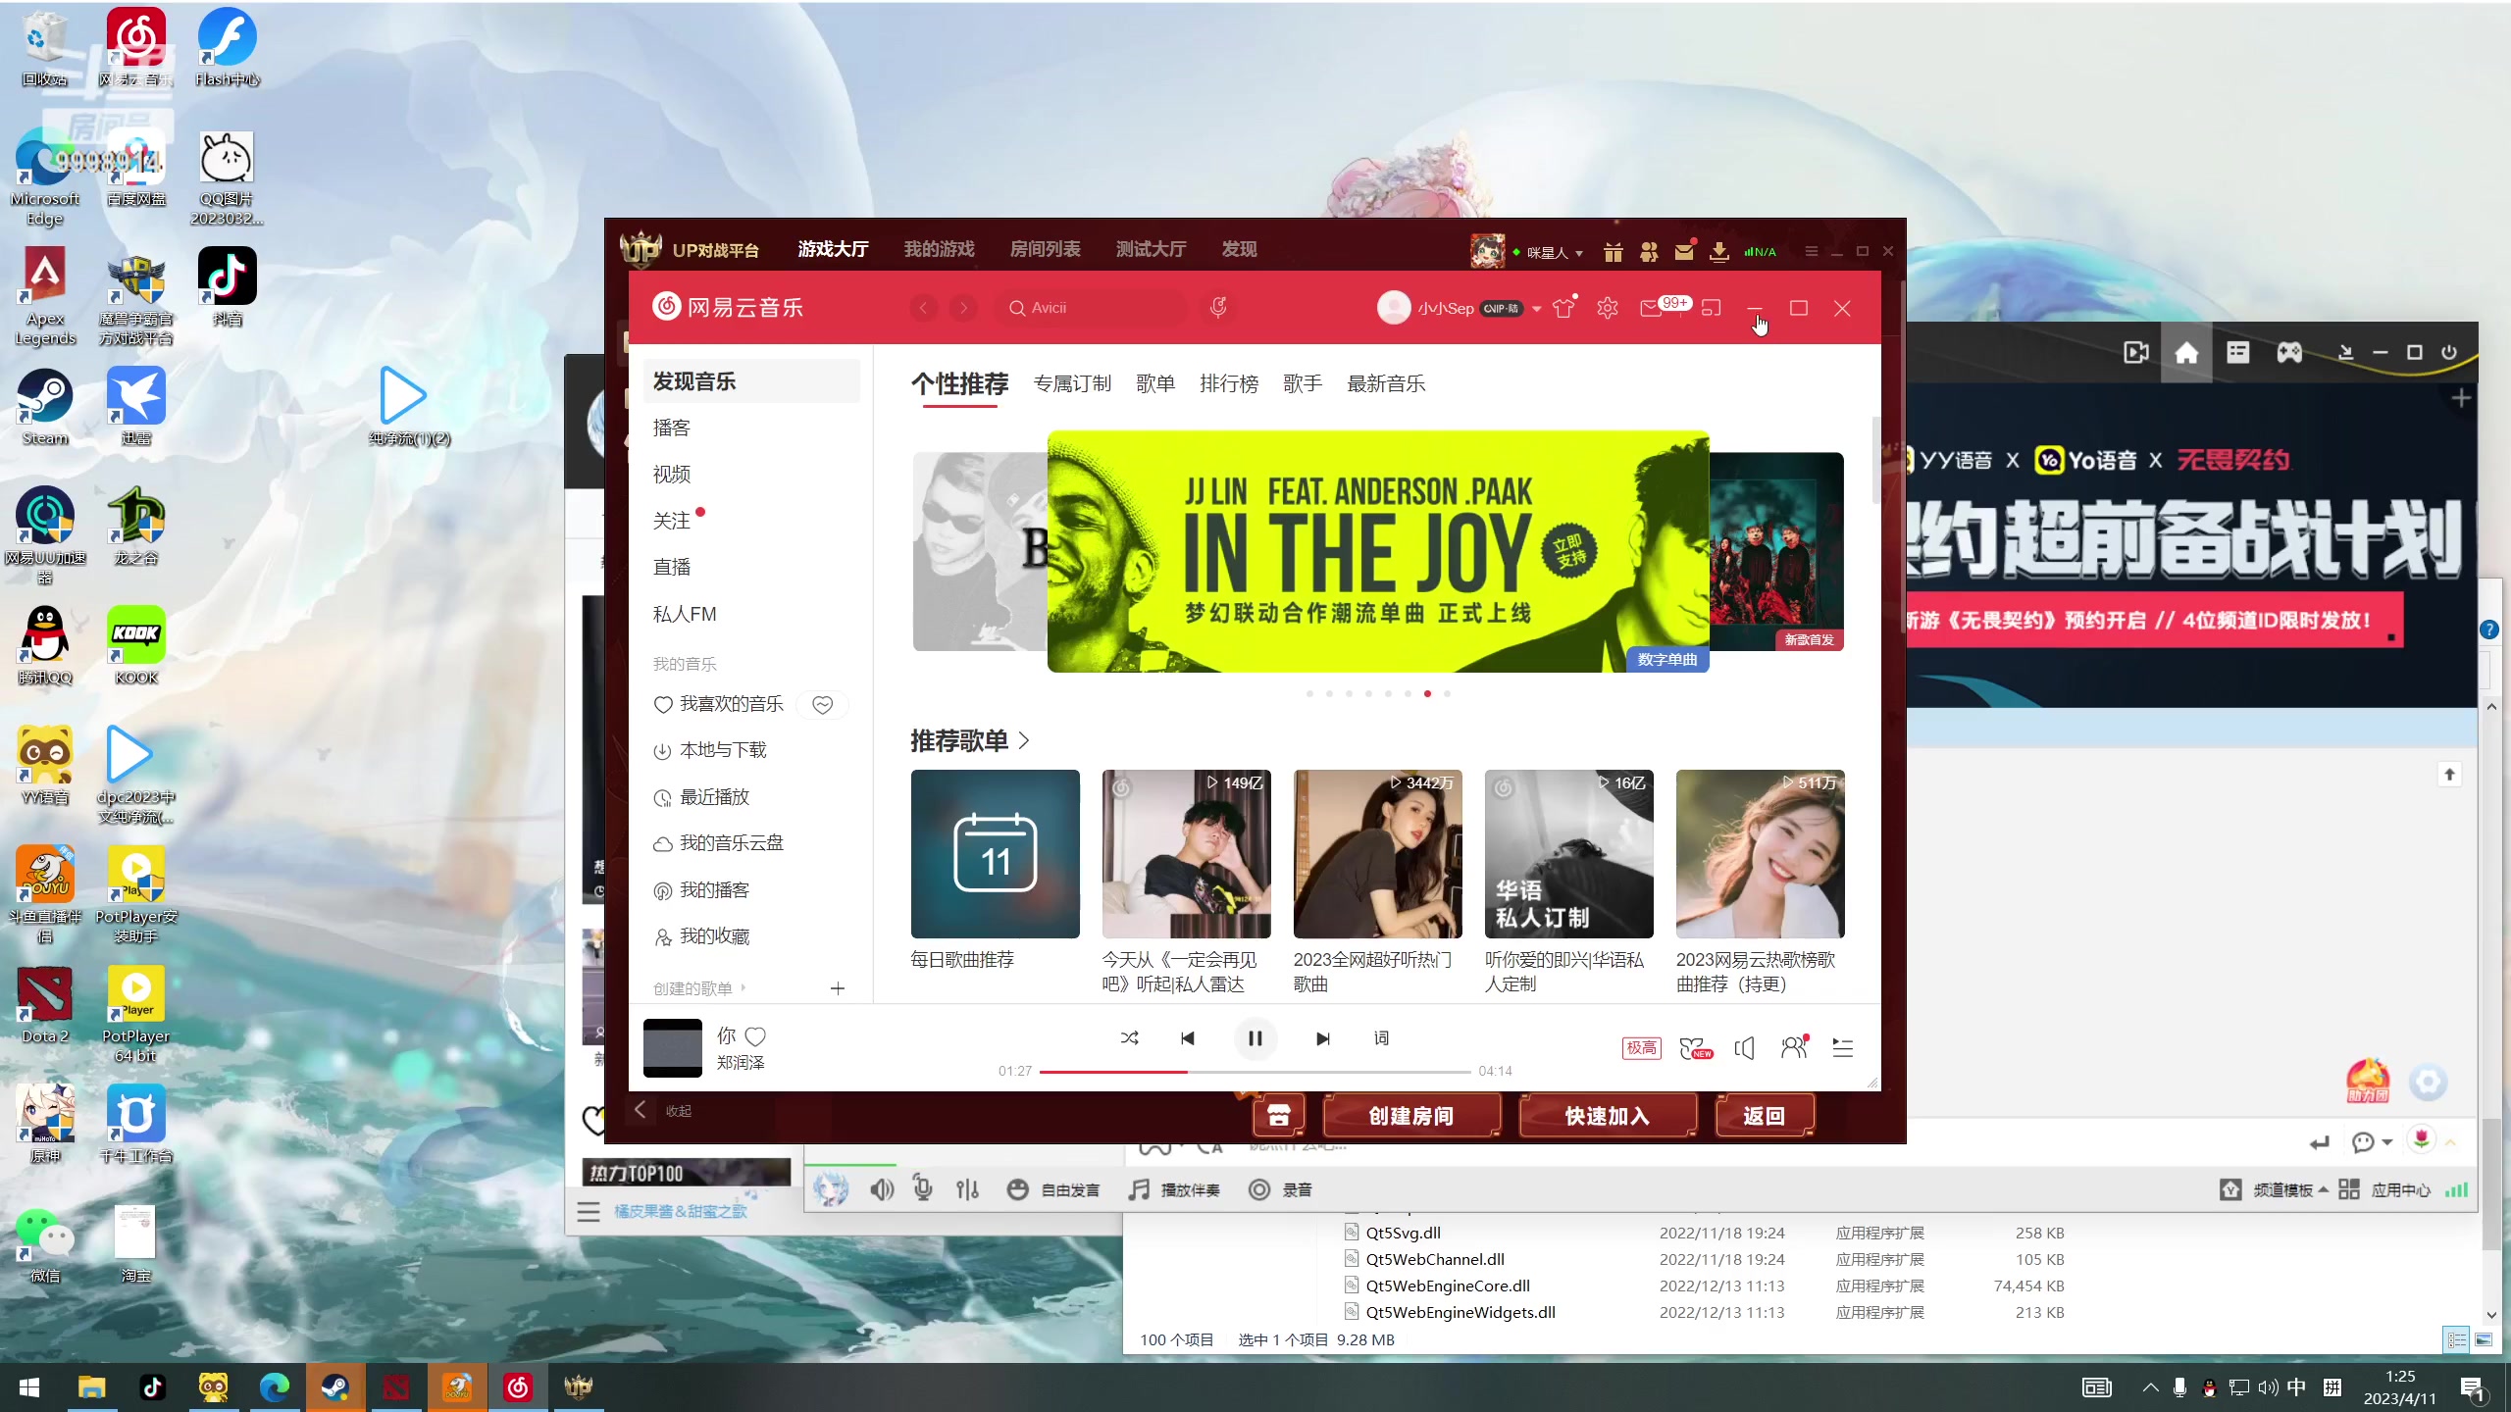Go back with NetEase Music back arrow
Image resolution: width=2511 pixels, height=1412 pixels.
tap(923, 308)
